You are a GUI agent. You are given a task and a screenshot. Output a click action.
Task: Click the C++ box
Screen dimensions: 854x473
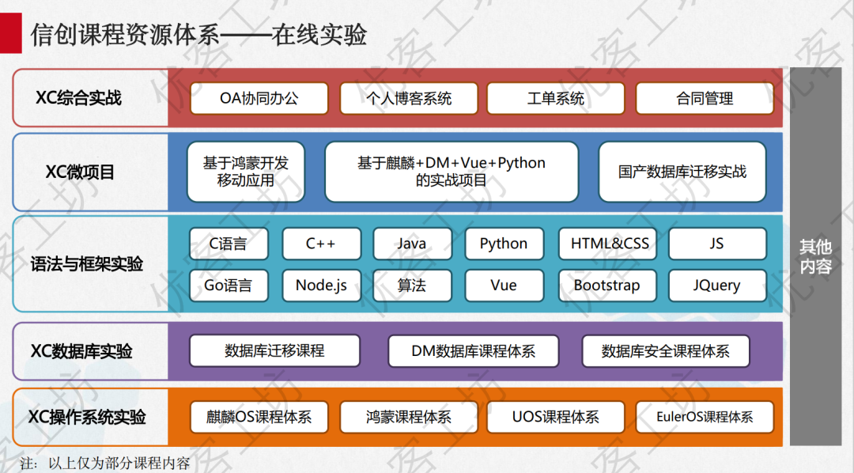(322, 244)
